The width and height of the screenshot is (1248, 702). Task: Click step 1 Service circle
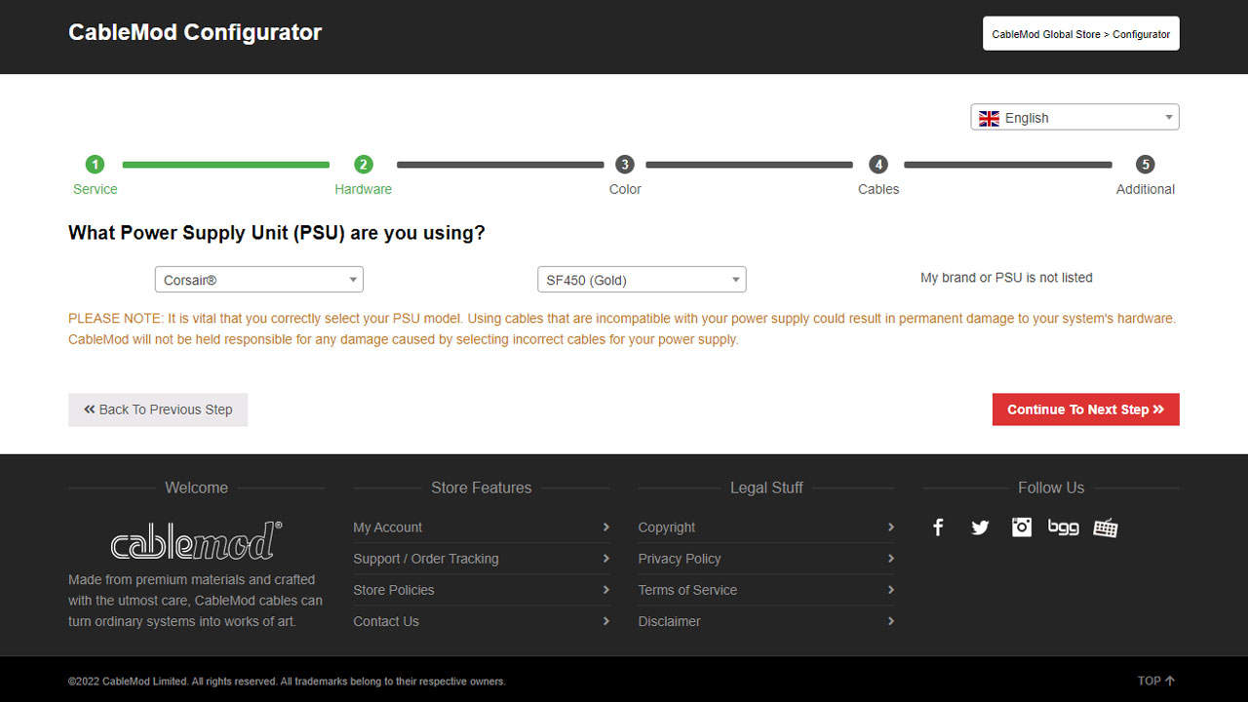point(95,165)
